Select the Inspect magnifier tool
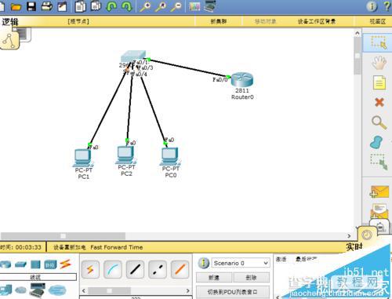Viewport: 392px width, 299px height. (379, 122)
